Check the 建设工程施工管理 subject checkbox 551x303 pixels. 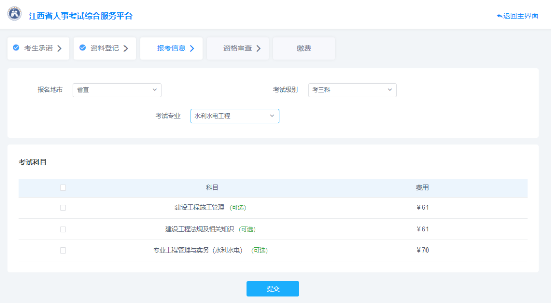[x=63, y=208]
